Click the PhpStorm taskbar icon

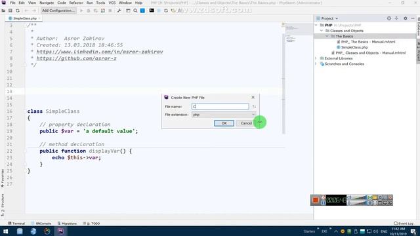[61, 231]
